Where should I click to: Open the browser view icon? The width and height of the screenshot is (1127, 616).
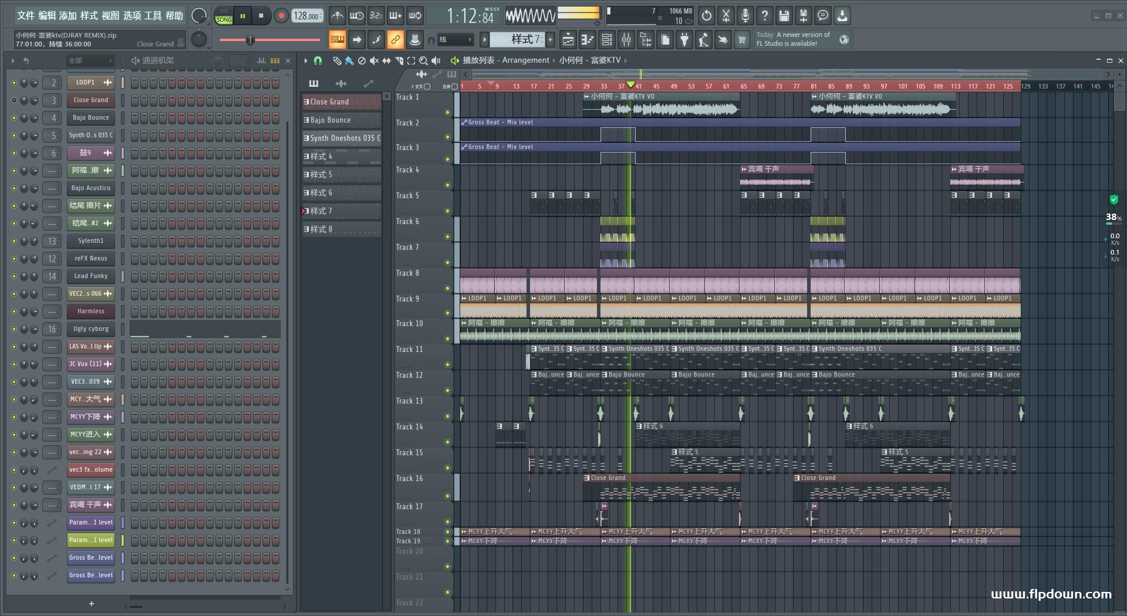tap(646, 40)
